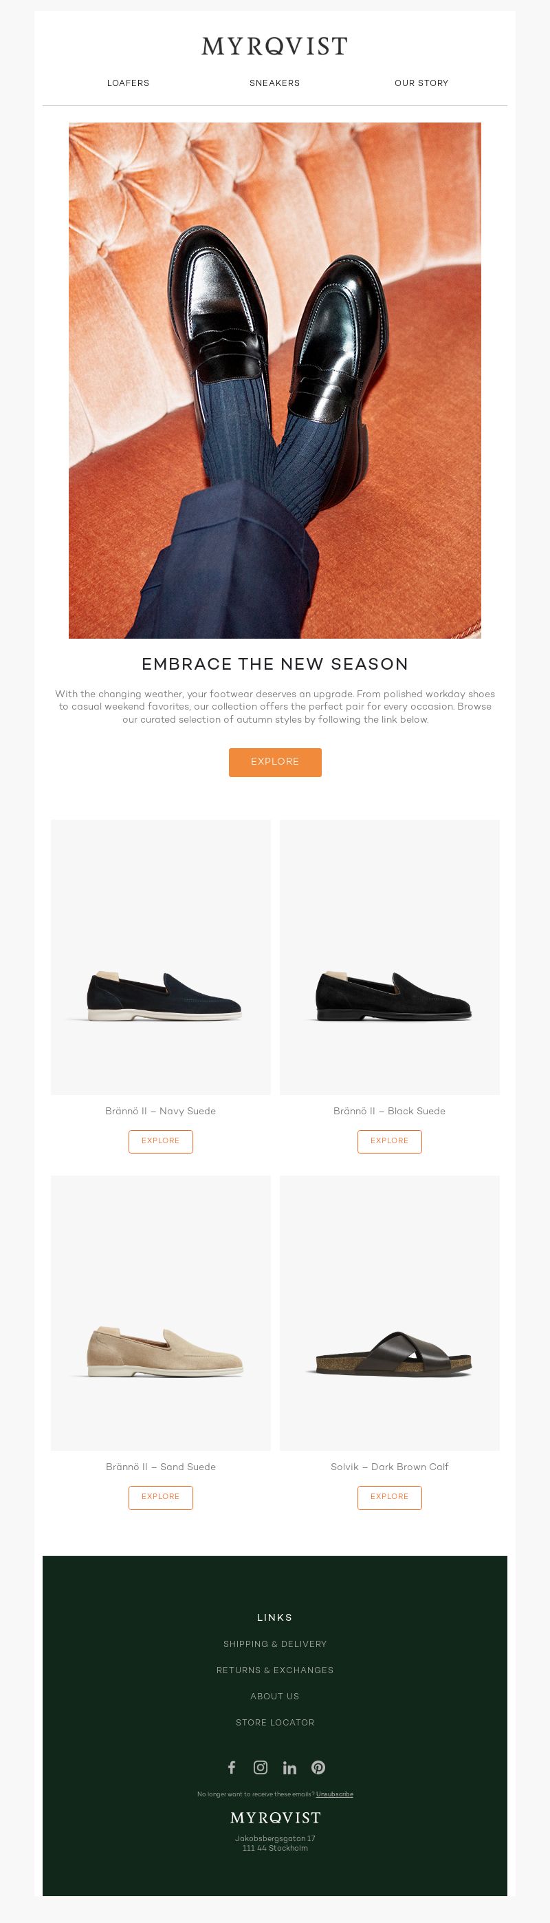This screenshot has height=1923, width=550.
Task: Explore the Brännö II Navy Suede
Action: coord(160,1141)
